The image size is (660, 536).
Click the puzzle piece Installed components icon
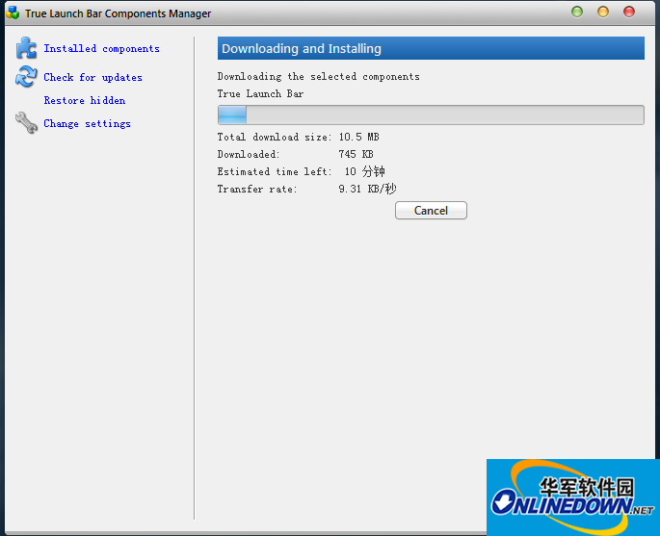click(x=26, y=48)
